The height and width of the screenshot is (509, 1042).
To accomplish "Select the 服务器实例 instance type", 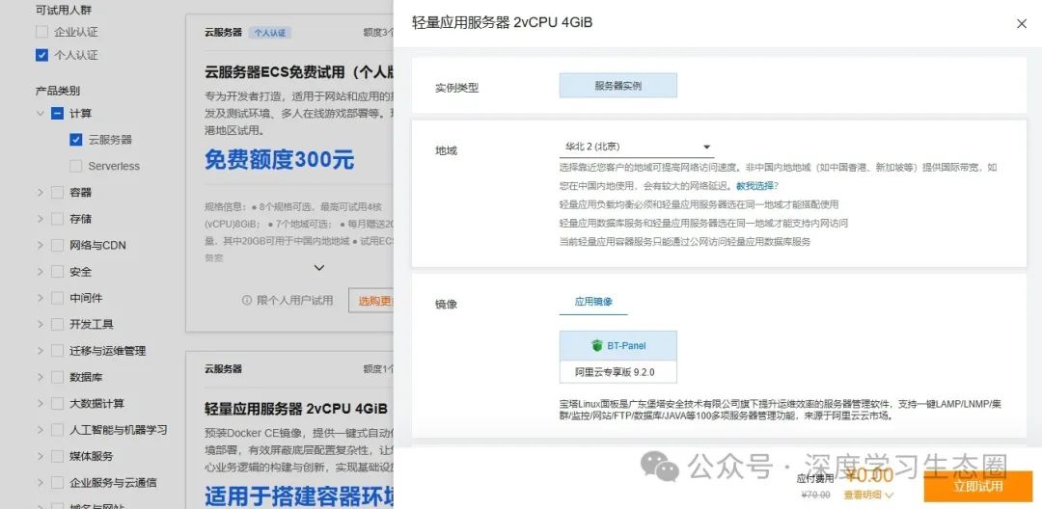I will (618, 86).
